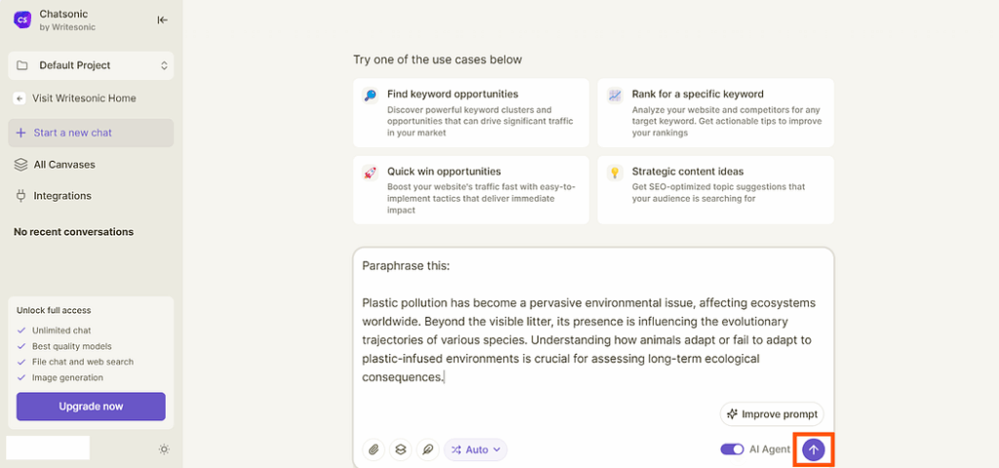Click the paperclip attach file icon

pyautogui.click(x=374, y=449)
